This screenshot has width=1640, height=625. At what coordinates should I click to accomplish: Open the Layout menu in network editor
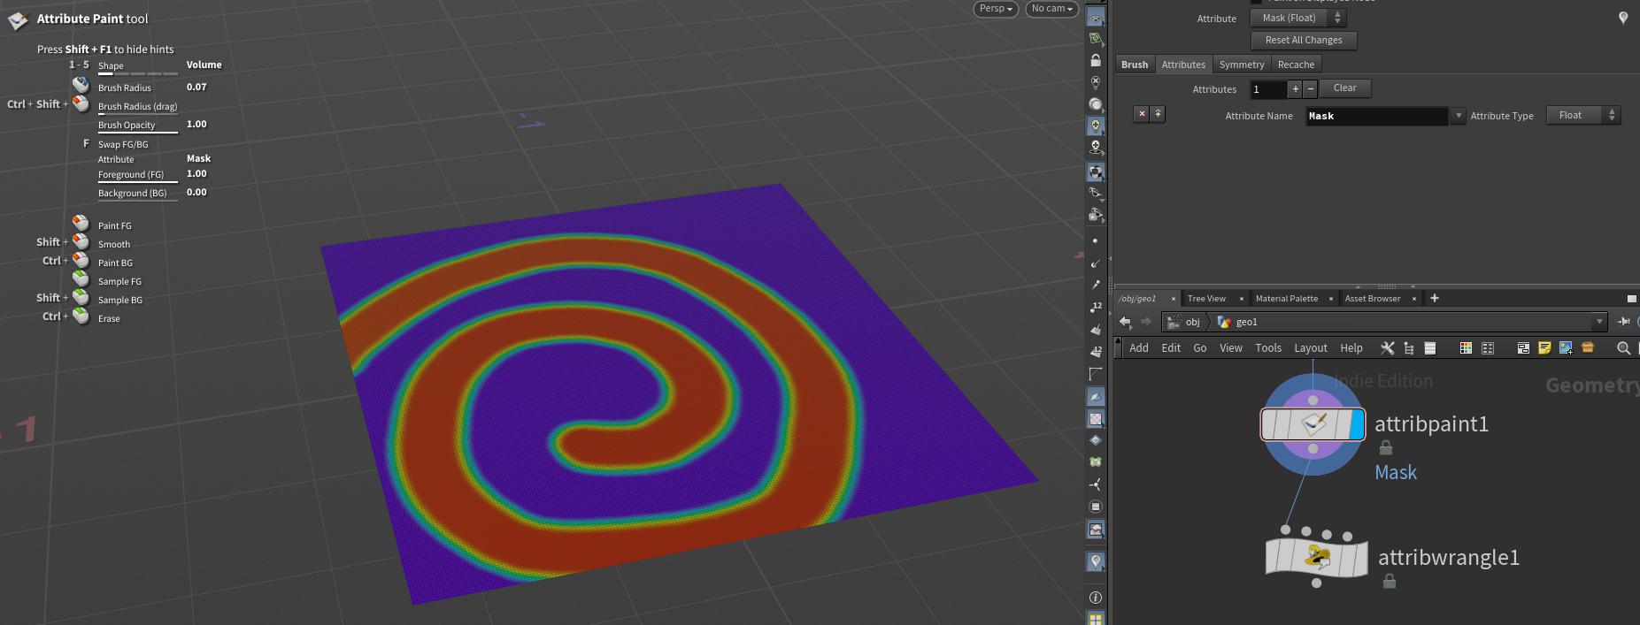point(1310,348)
